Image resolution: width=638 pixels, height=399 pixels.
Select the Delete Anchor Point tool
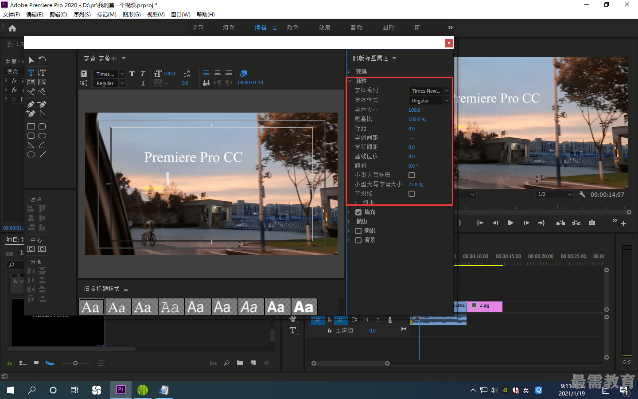click(x=42, y=104)
